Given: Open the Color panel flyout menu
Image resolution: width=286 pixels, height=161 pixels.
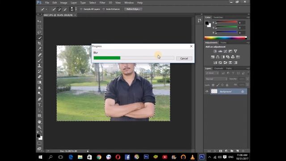Looking at the screenshot, I should tap(248, 17).
